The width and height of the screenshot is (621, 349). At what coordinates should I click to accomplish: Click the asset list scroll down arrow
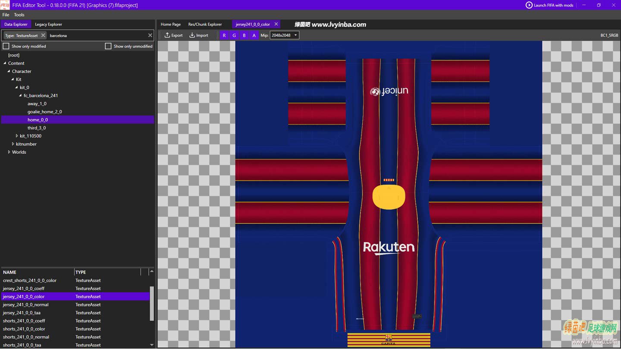point(152,345)
